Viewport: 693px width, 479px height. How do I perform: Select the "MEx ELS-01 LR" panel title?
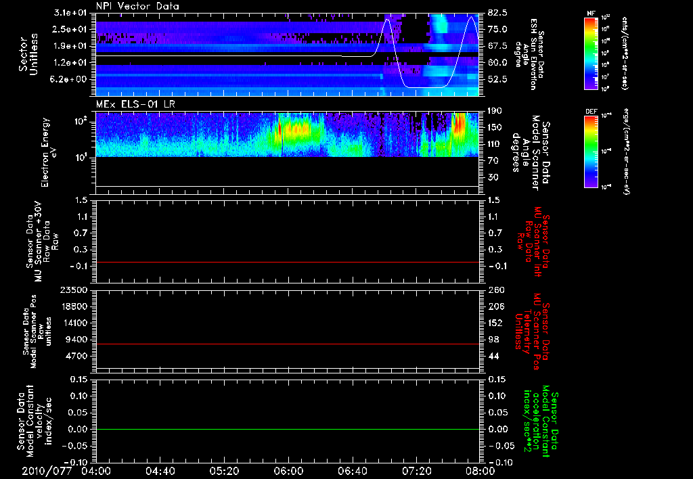[x=135, y=104]
